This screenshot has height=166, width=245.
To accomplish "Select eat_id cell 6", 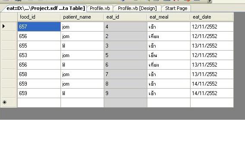I will [x=125, y=65].
